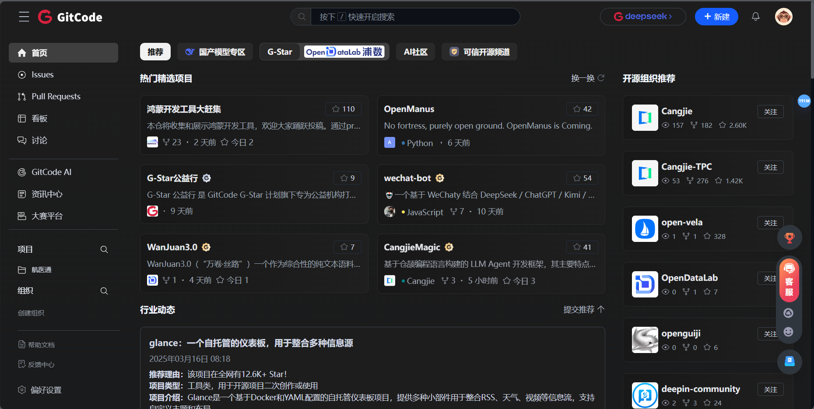Select the 推荐 tab

pyautogui.click(x=155, y=52)
